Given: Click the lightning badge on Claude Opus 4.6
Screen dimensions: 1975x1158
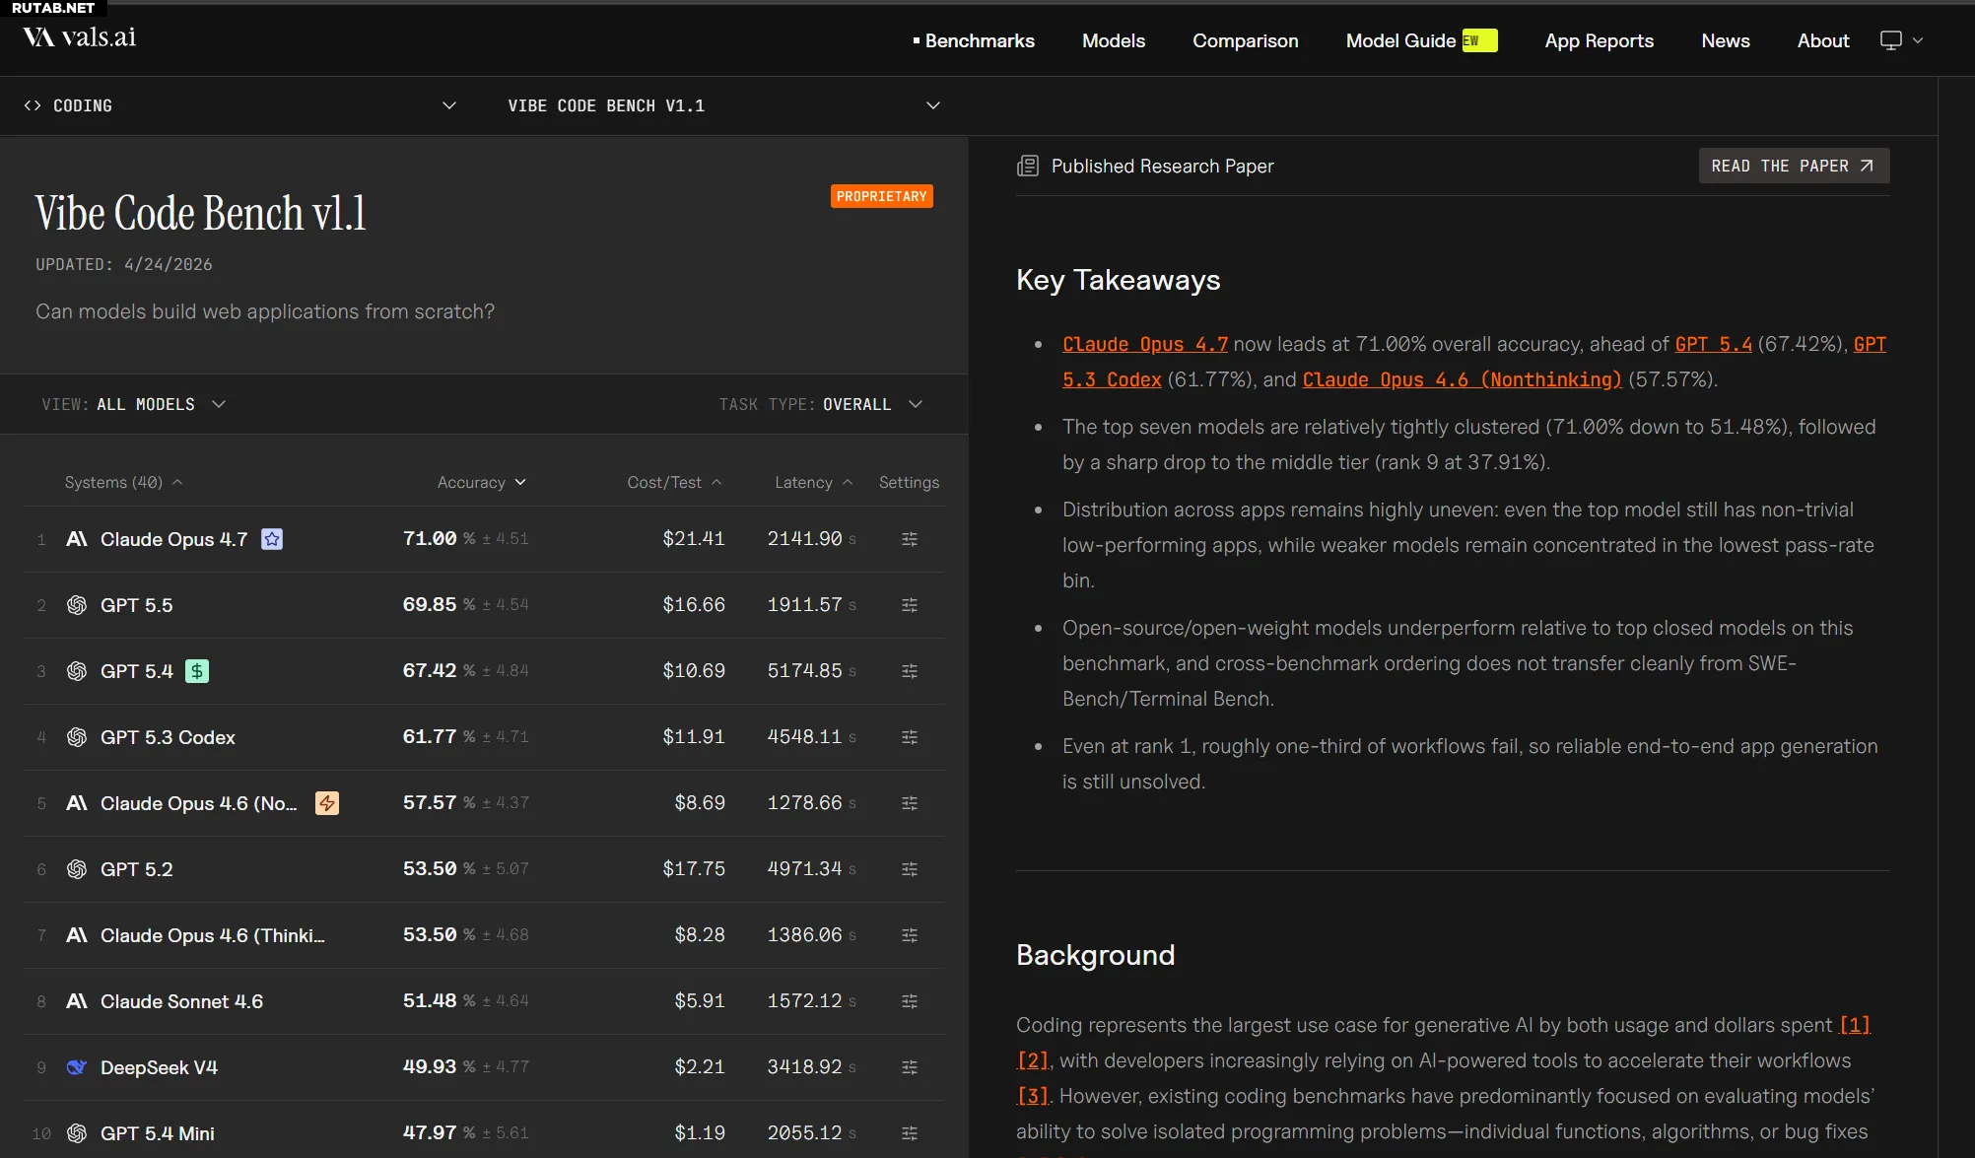Looking at the screenshot, I should (x=327, y=803).
